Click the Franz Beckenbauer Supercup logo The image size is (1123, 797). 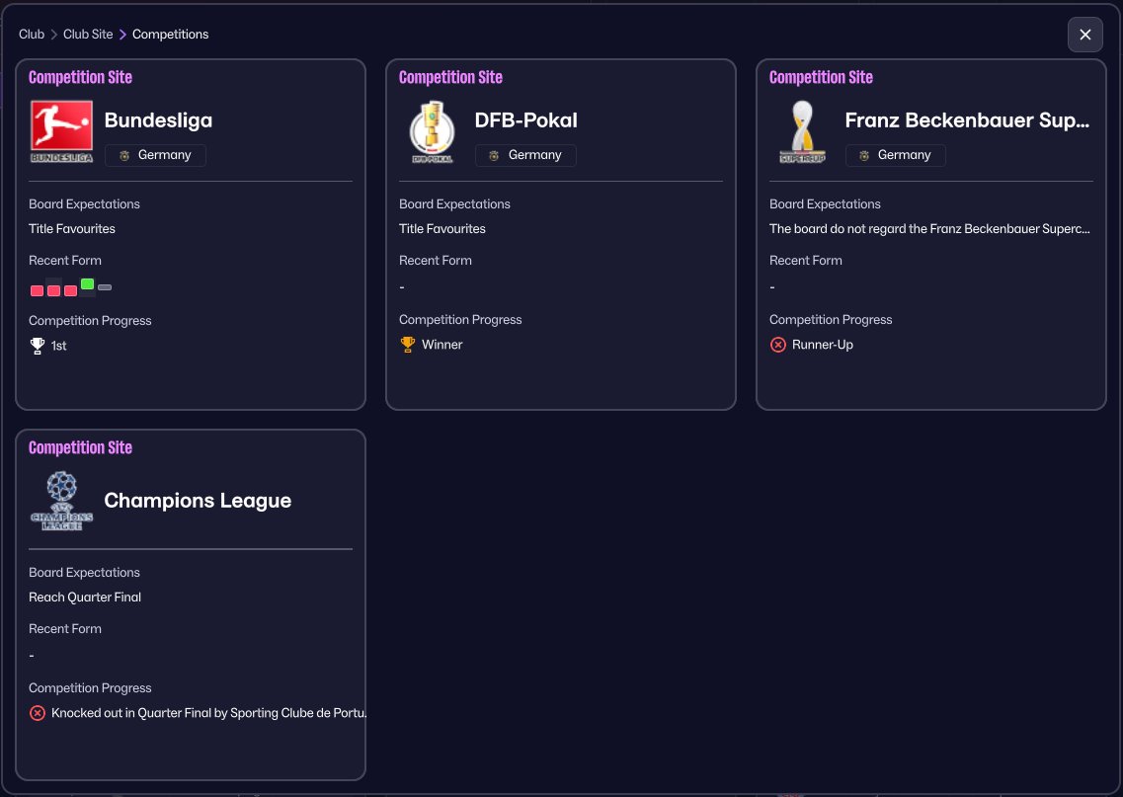[x=802, y=131]
